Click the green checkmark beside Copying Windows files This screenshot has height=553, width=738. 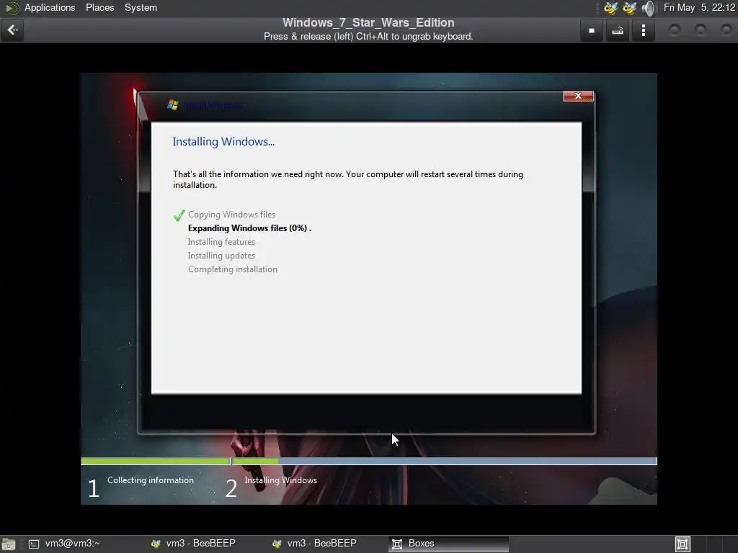pyautogui.click(x=179, y=215)
